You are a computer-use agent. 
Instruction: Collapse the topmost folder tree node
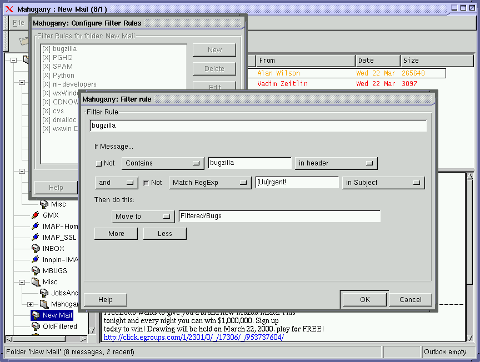(x=13, y=60)
